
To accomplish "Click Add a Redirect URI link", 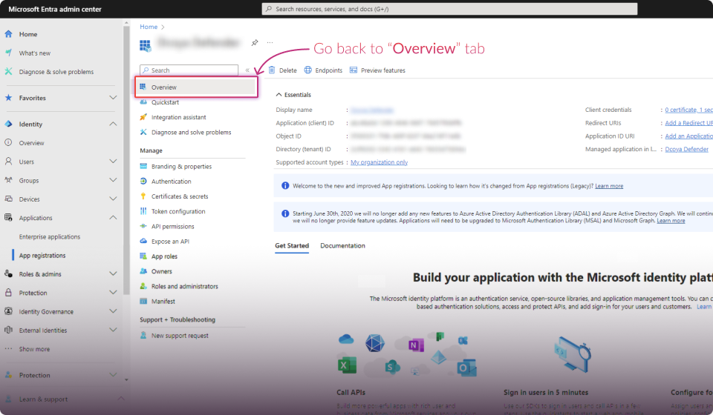I will 688,123.
